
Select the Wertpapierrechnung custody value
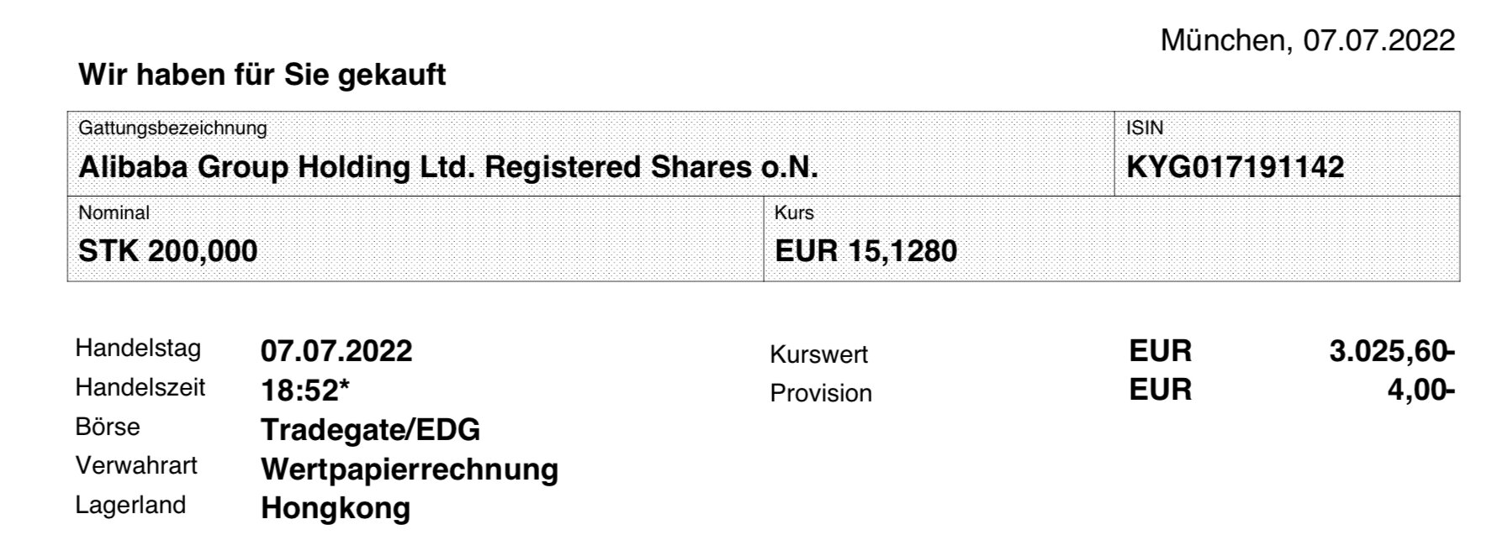pos(410,469)
